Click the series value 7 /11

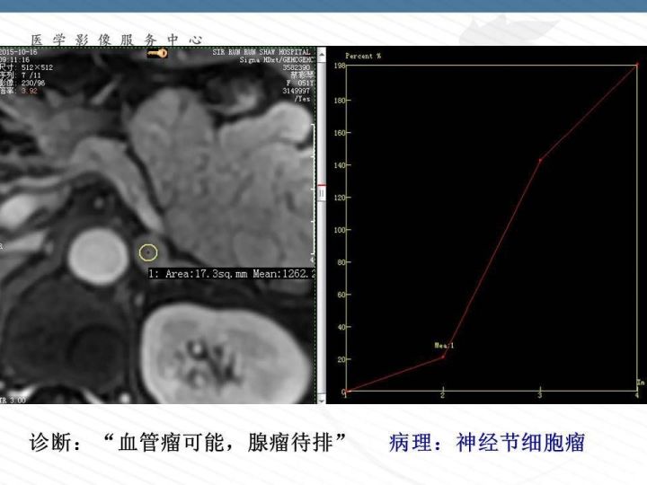pos(31,75)
